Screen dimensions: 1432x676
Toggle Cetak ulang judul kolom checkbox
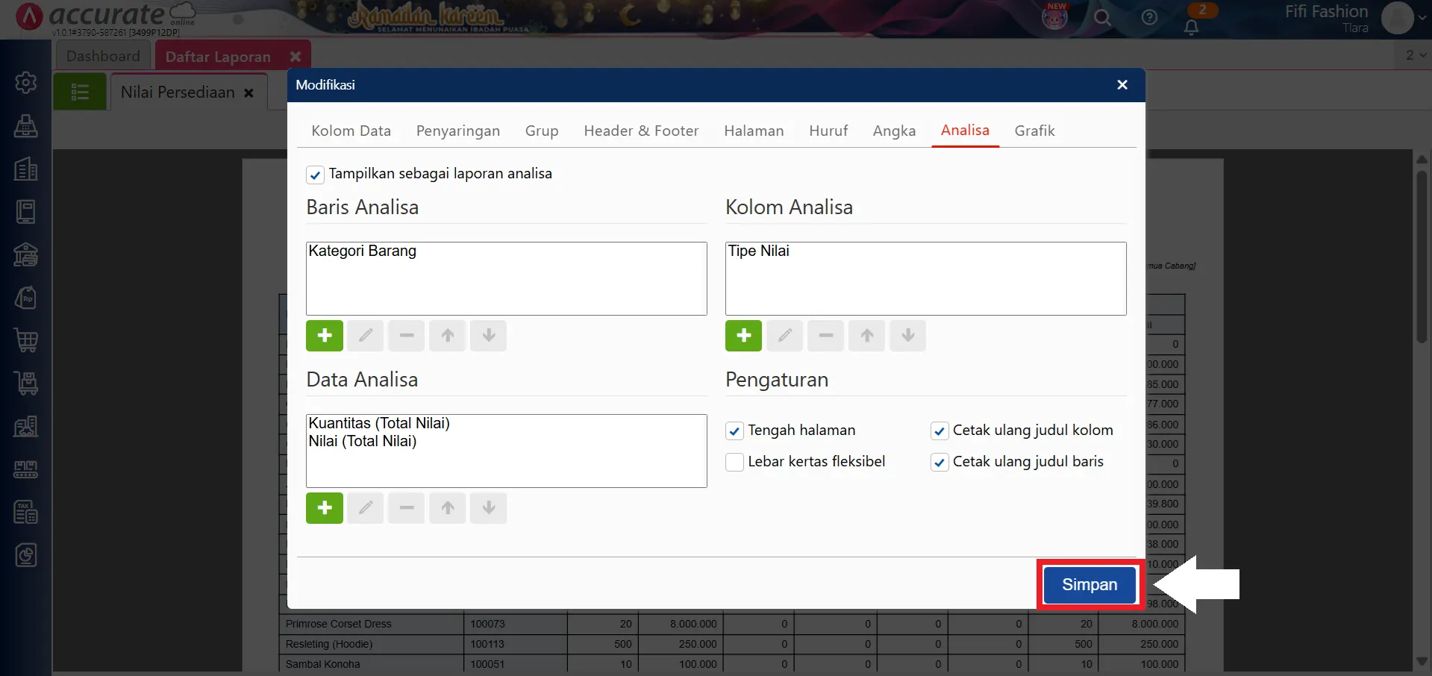click(x=939, y=431)
